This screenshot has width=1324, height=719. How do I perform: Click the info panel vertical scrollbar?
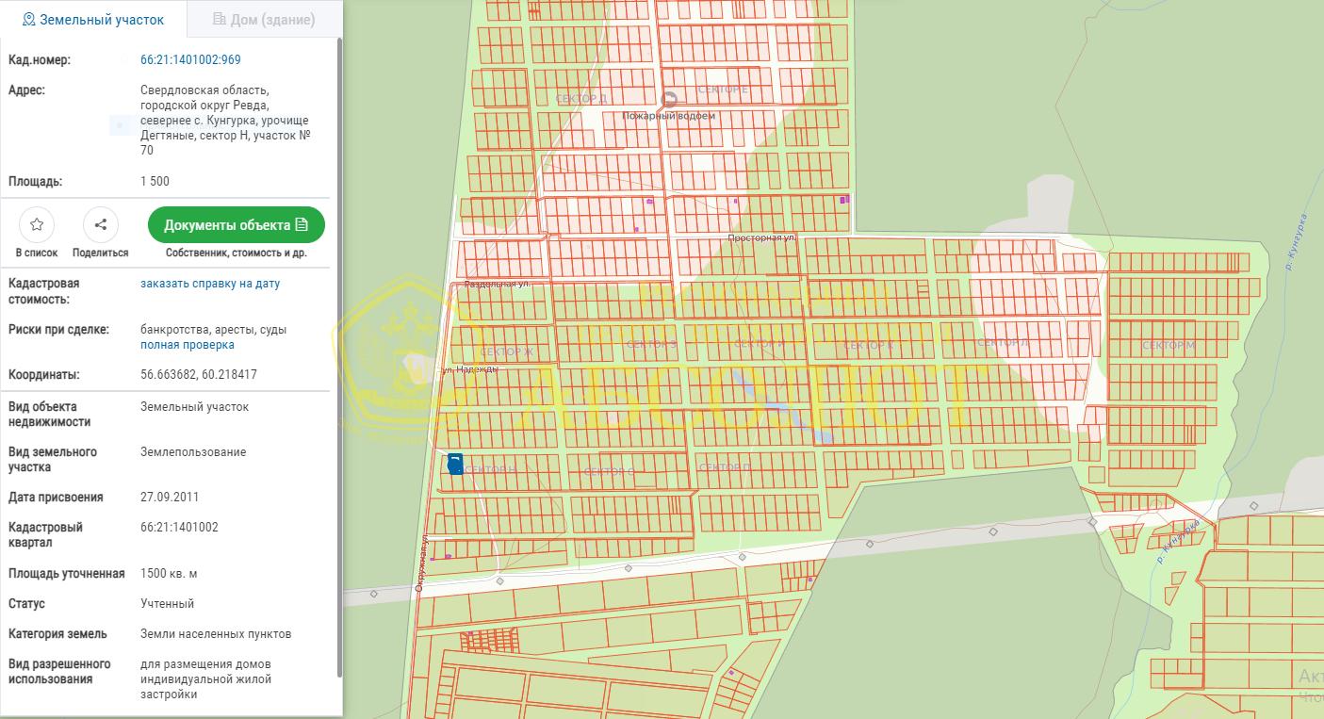tap(339, 358)
